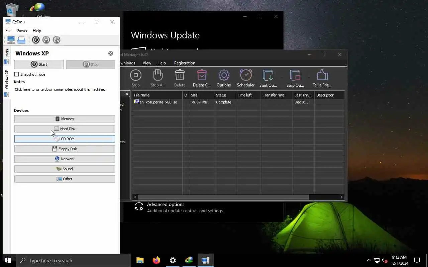
Task: Open the Help menu in Download Manager
Action: (162, 63)
